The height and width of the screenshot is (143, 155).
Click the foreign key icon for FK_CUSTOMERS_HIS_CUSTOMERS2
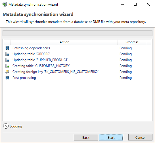point(7,72)
